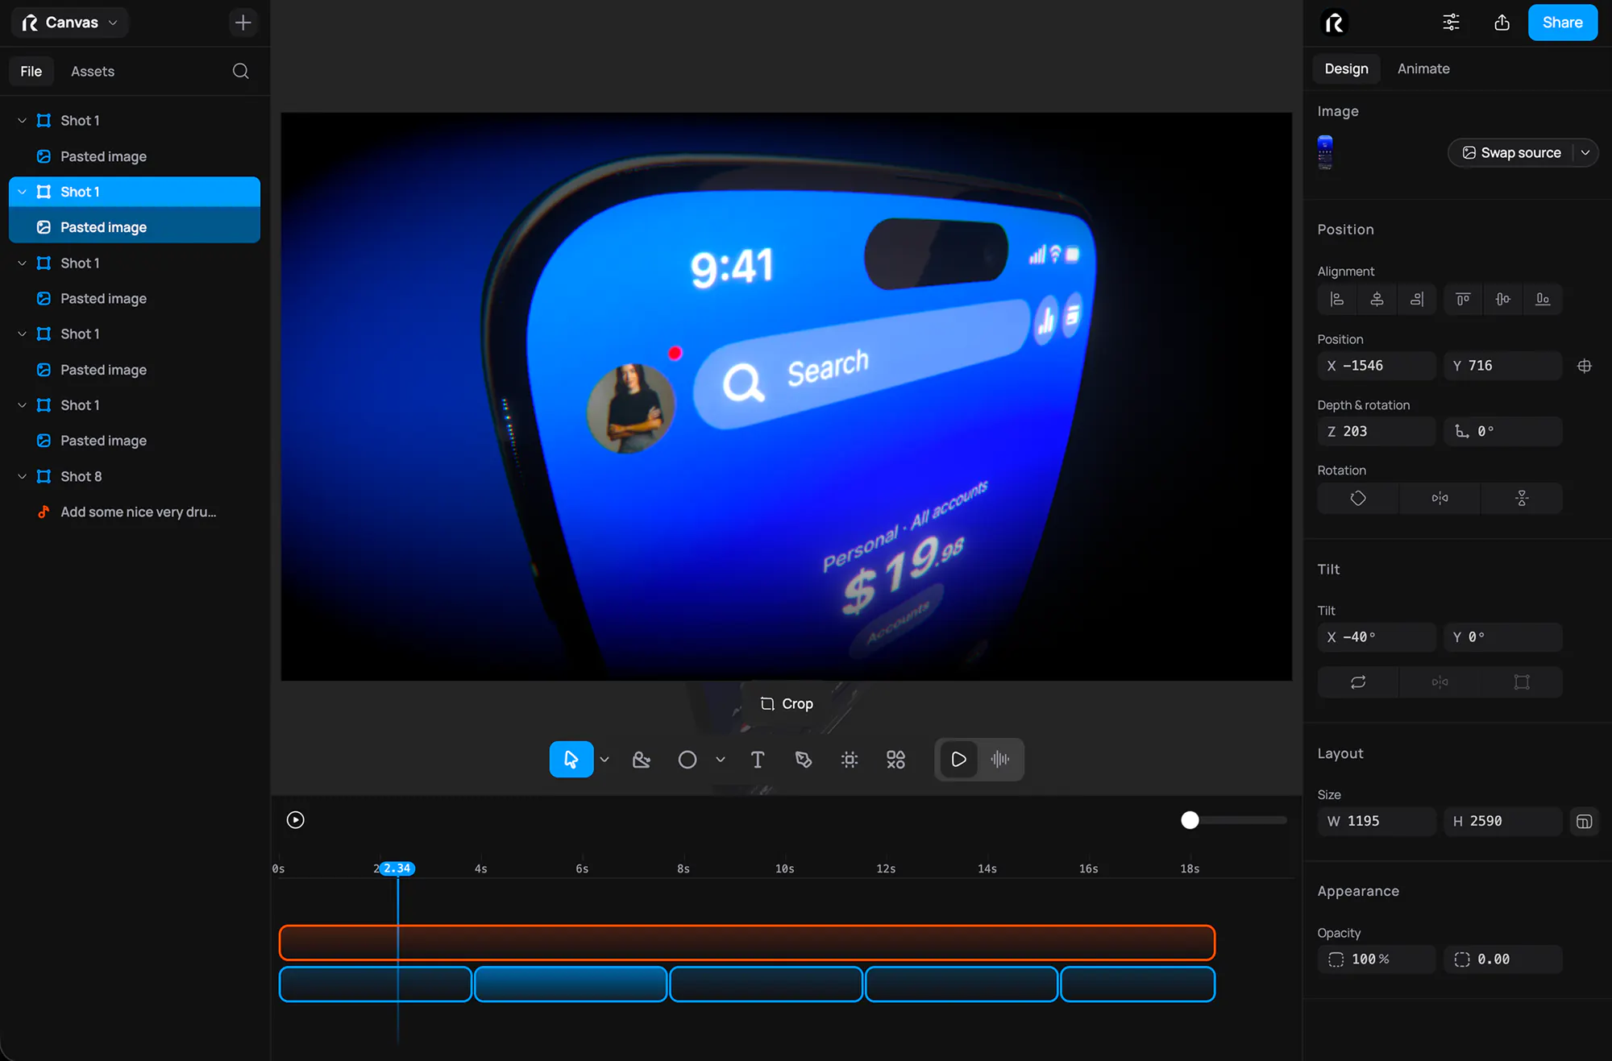Align vertical centers

(x=1503, y=300)
